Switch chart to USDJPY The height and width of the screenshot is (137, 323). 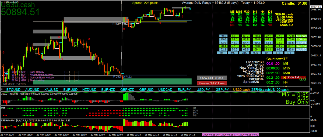click(204, 89)
